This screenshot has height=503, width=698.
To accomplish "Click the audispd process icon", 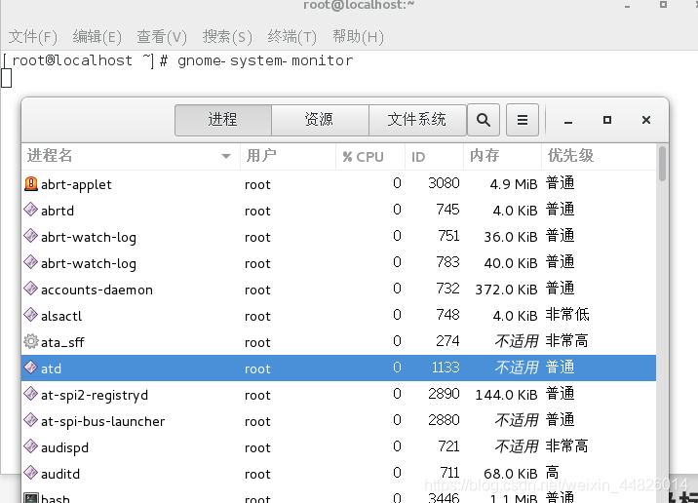I will (x=31, y=446).
